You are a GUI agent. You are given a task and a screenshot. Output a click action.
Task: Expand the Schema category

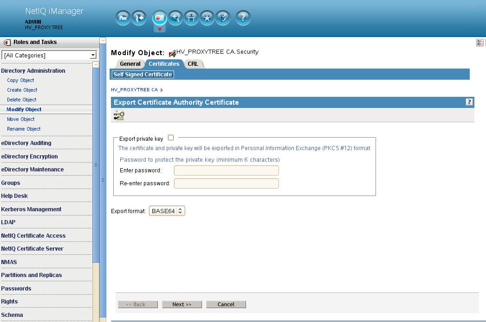pos(12,315)
